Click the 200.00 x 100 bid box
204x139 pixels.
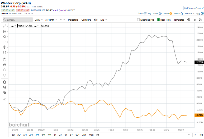tap(8, 10)
